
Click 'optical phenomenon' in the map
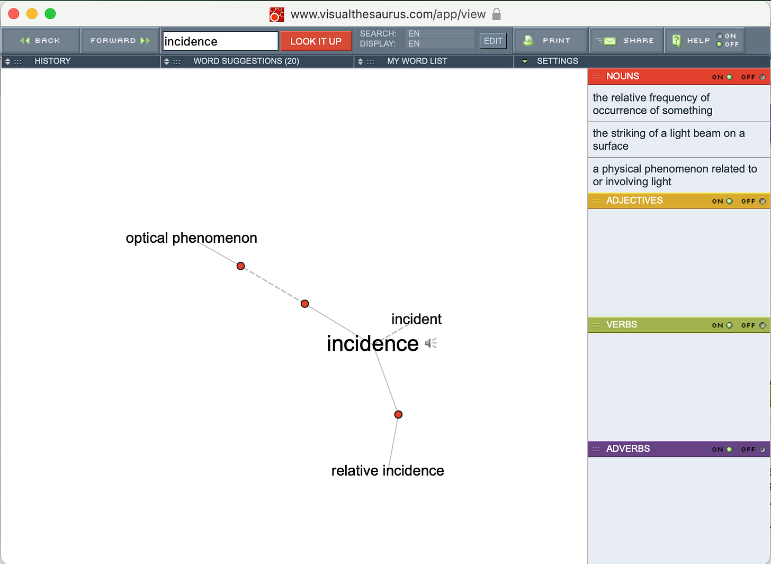[191, 238]
